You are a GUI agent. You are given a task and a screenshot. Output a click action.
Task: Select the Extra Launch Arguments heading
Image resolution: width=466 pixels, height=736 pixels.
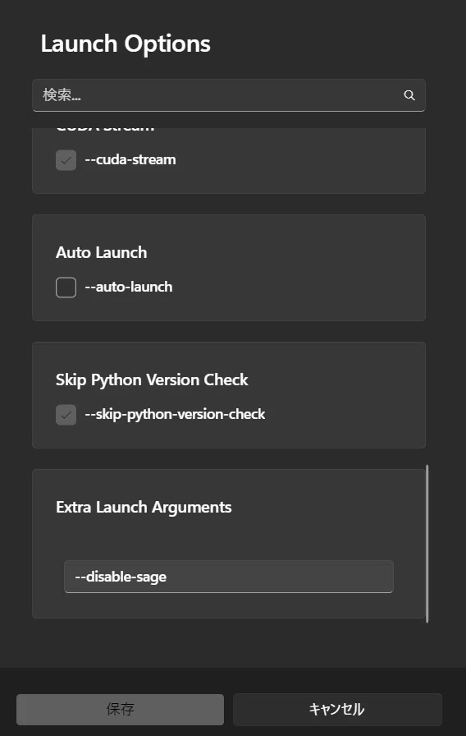(144, 508)
